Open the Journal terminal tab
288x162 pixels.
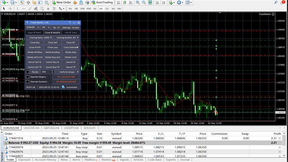point(185,160)
